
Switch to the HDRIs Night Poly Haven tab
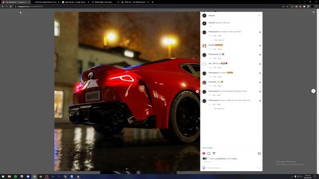(105, 2)
